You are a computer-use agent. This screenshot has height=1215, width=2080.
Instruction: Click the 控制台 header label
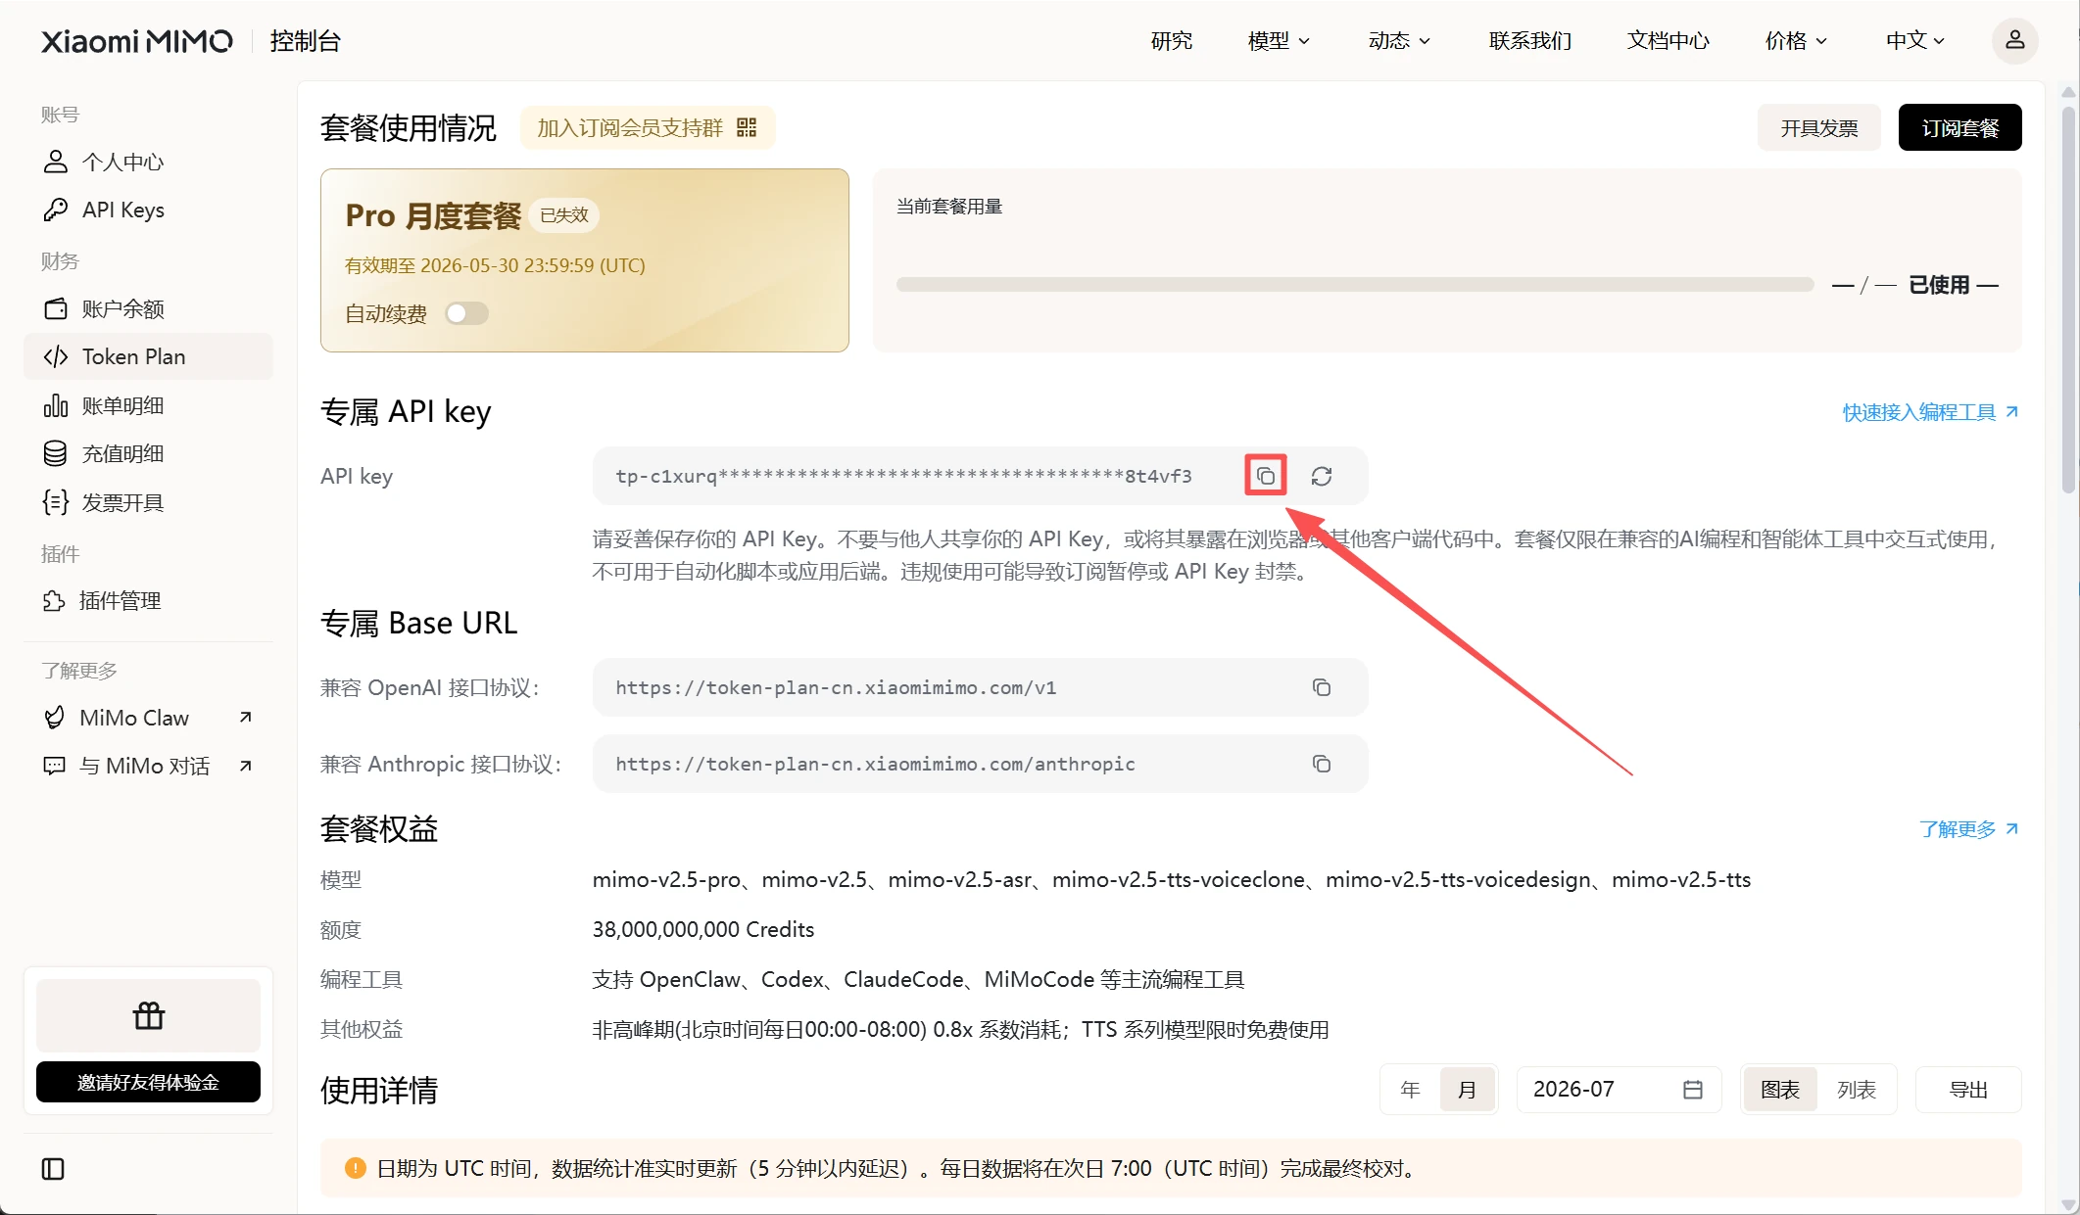coord(306,41)
